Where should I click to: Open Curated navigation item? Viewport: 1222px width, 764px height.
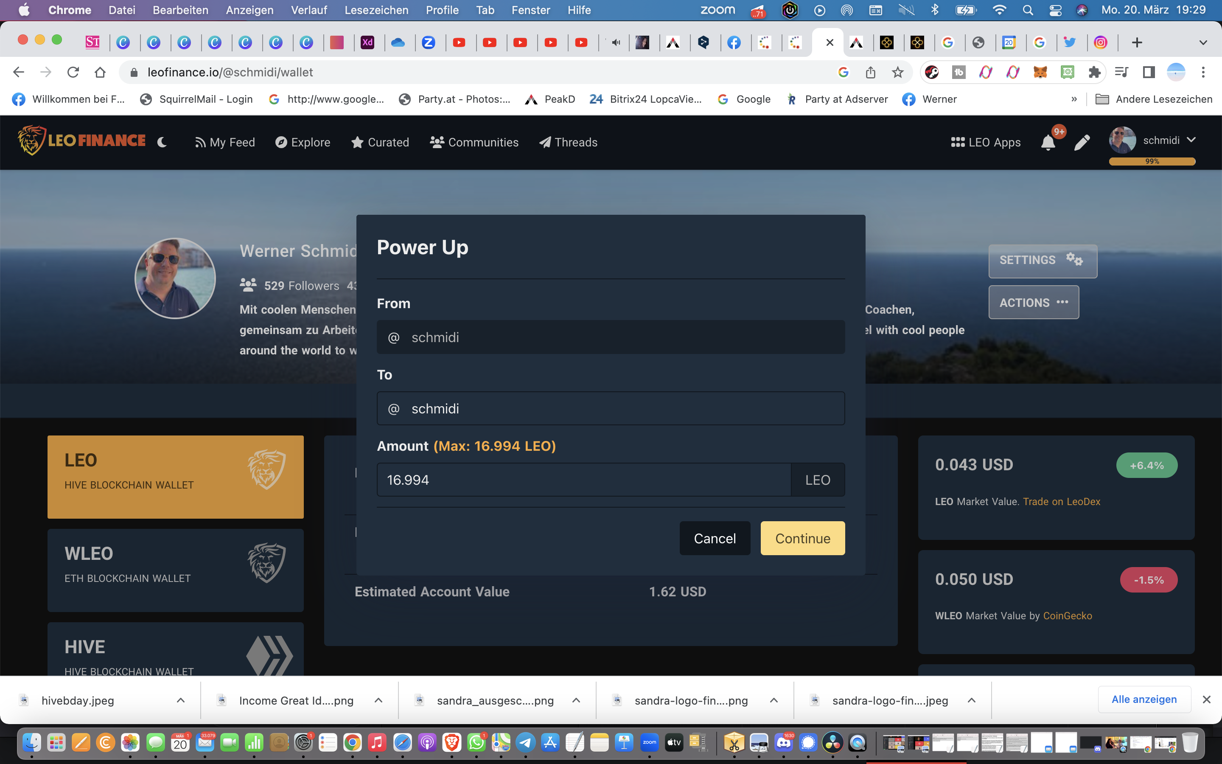tap(380, 143)
